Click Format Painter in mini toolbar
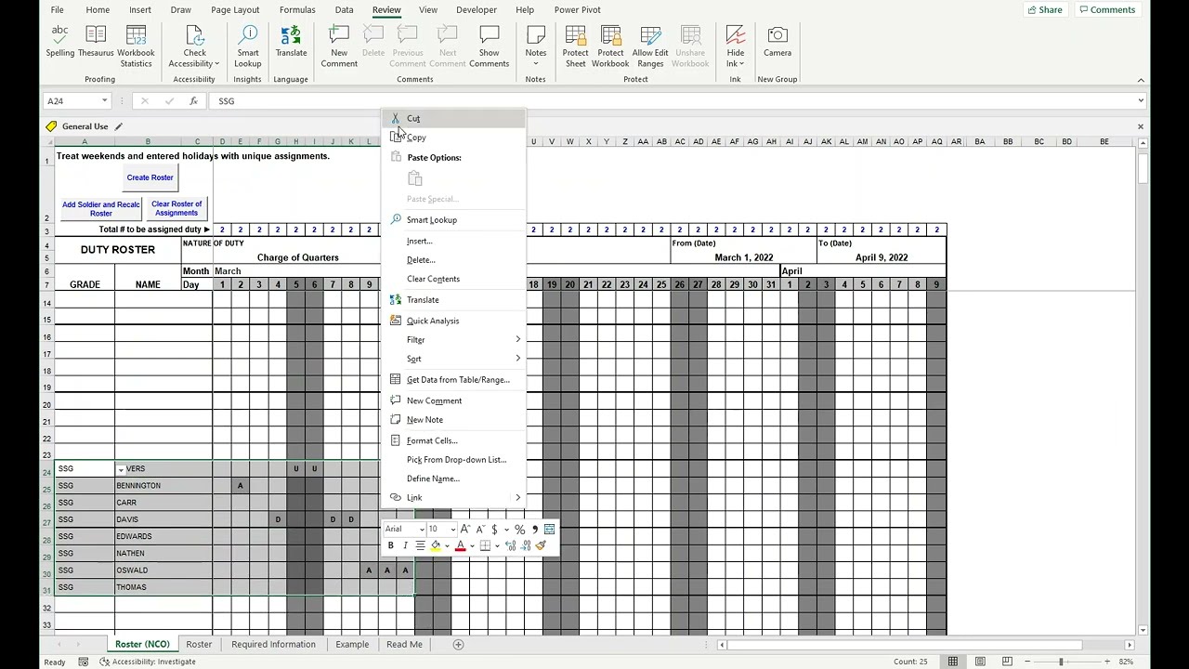The height and width of the screenshot is (669, 1189). tap(541, 545)
